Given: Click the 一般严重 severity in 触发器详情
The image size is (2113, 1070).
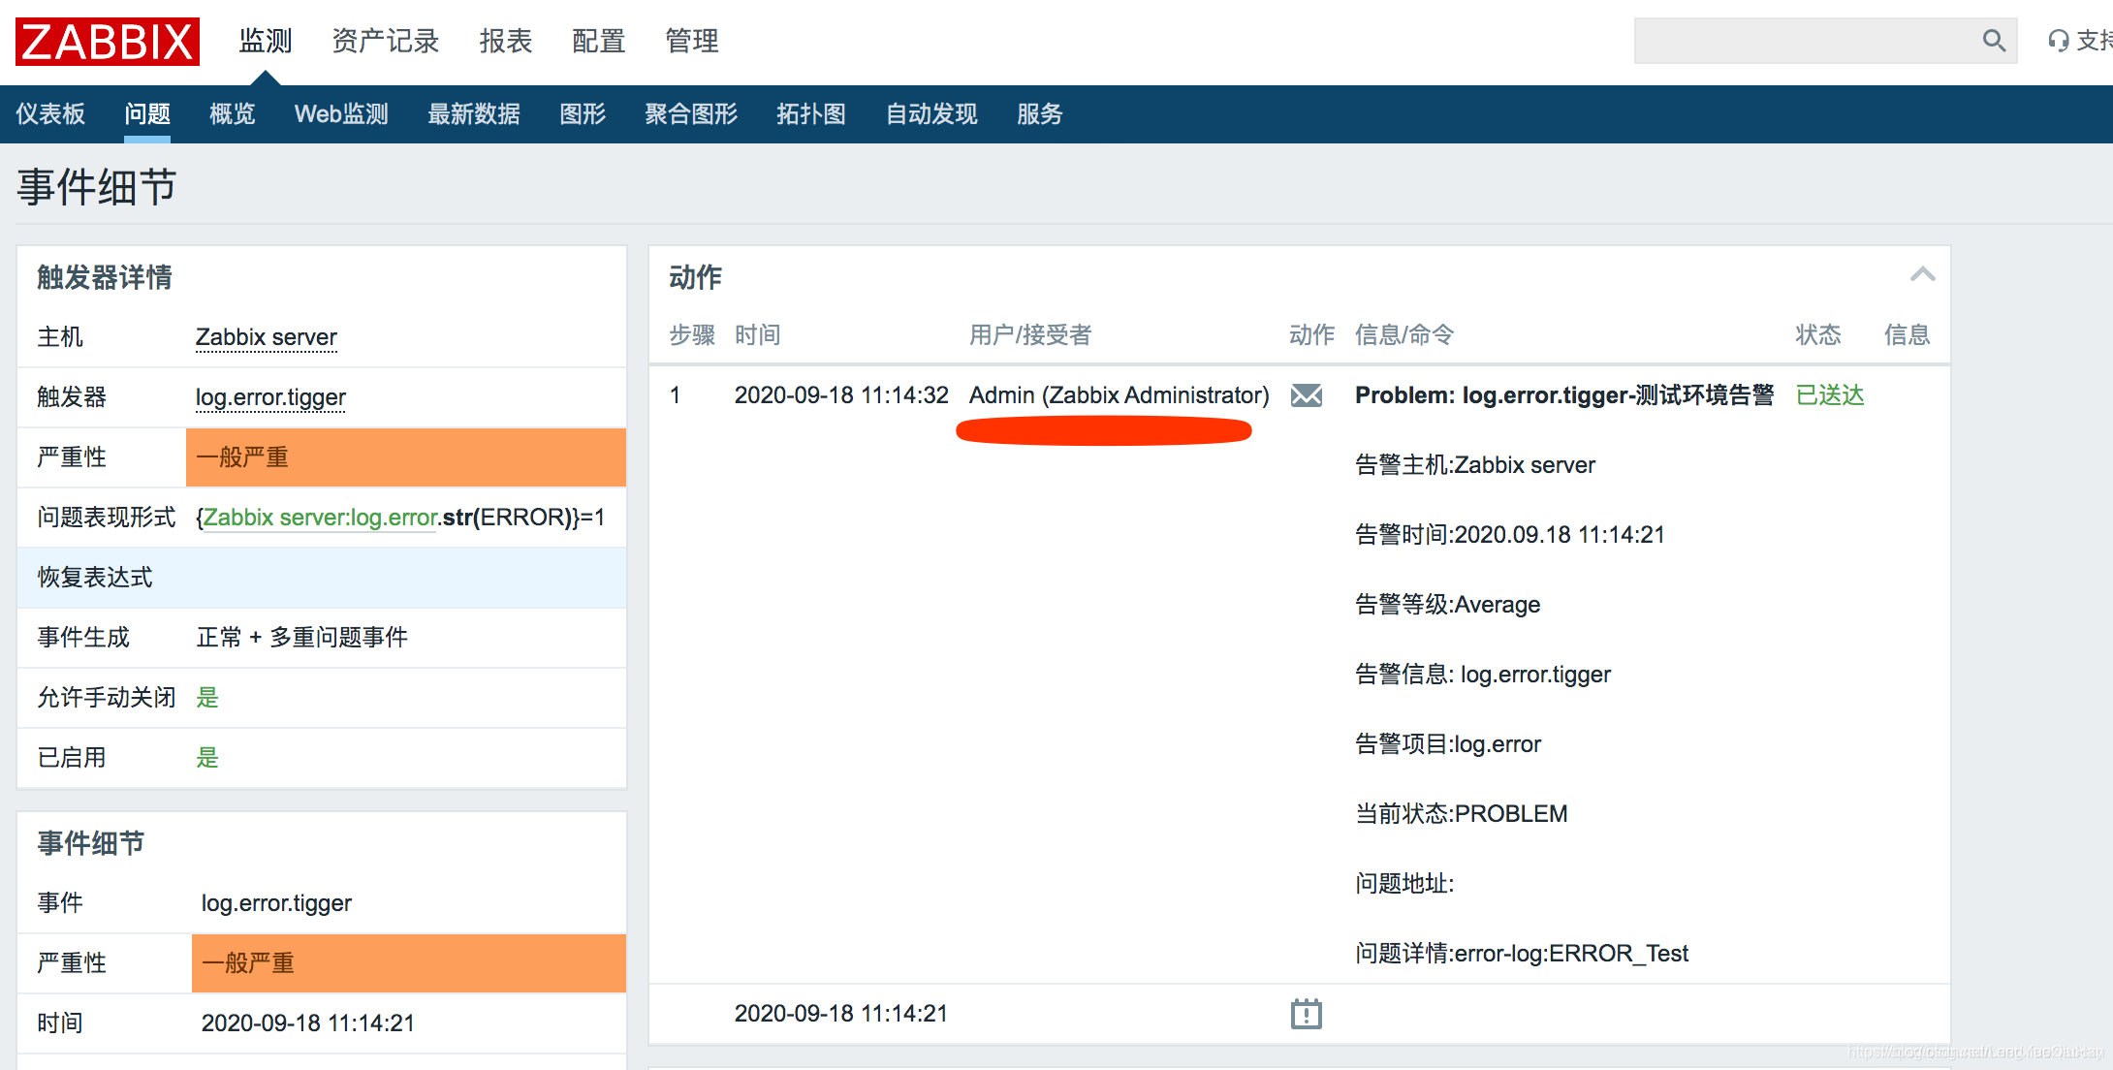Looking at the screenshot, I should click(x=406, y=457).
